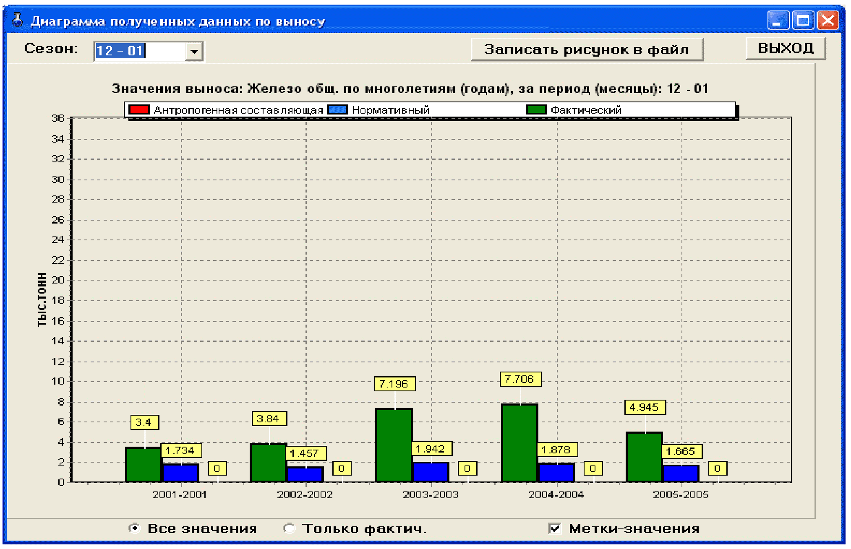This screenshot has height=549, width=851.
Task: Click the 4.945 value label
Action: pos(645,407)
